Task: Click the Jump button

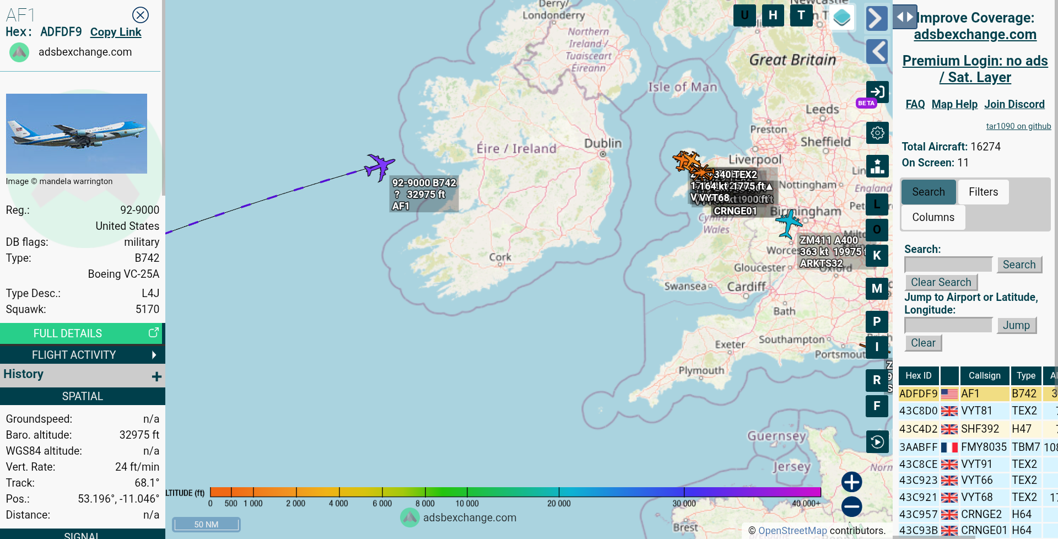Action: click(1016, 325)
